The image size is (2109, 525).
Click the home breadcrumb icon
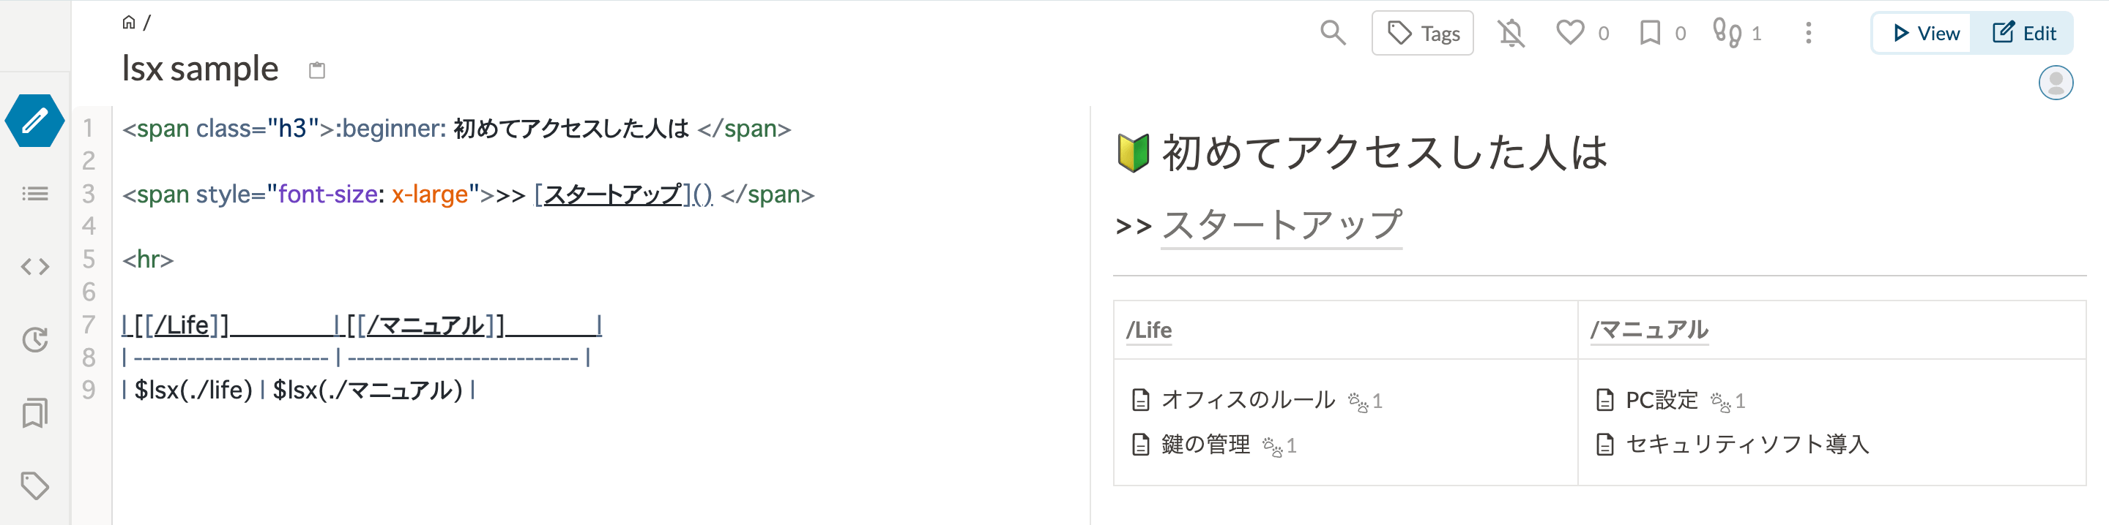click(x=129, y=22)
